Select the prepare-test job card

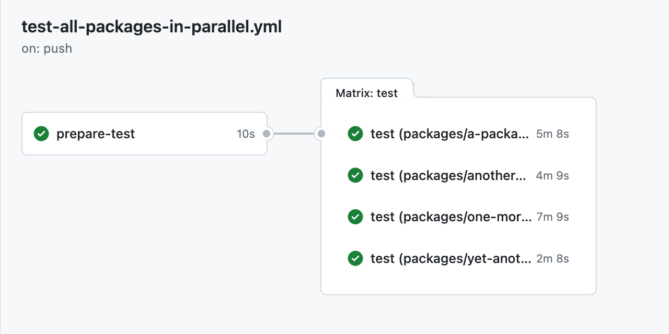coord(144,134)
